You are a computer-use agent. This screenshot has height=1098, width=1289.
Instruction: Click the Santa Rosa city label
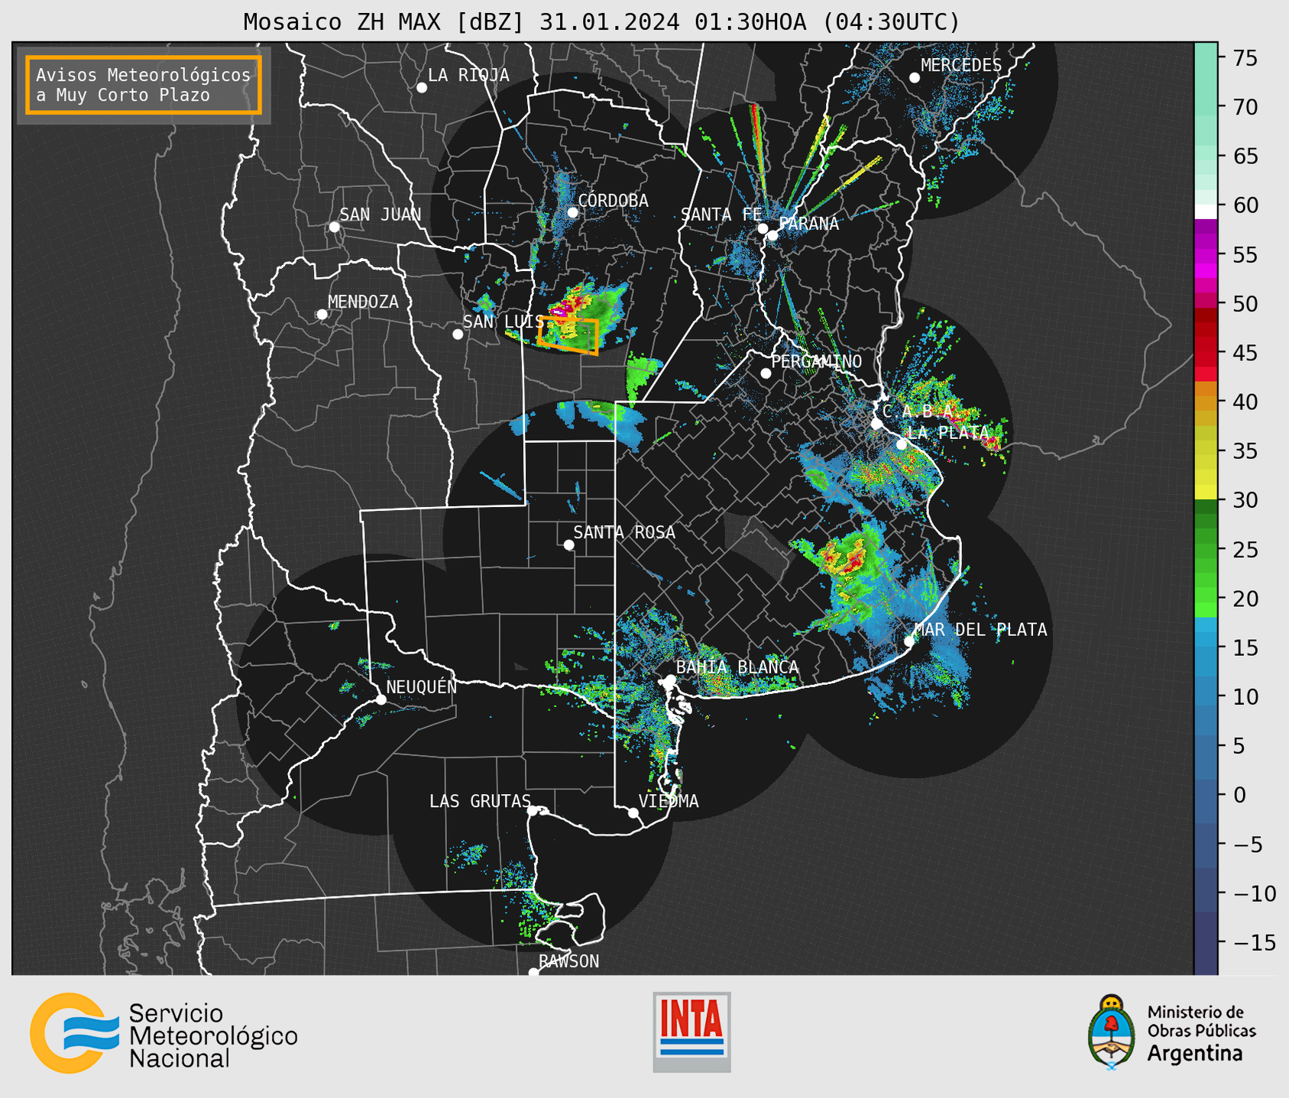tap(624, 532)
